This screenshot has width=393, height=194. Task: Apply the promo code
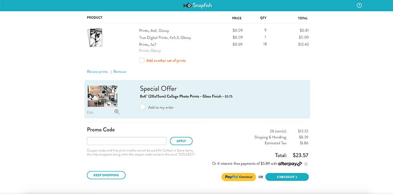pyautogui.click(x=181, y=141)
